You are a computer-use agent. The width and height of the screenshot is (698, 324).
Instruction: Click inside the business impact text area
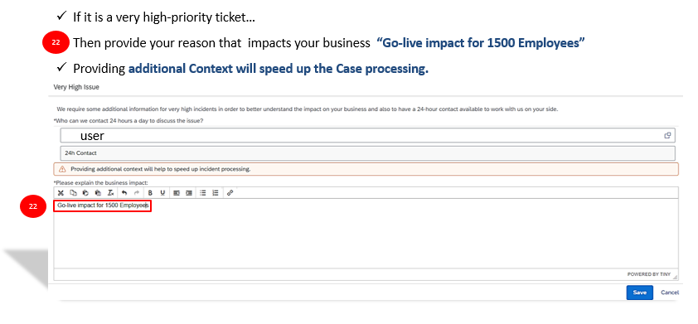[366, 233]
